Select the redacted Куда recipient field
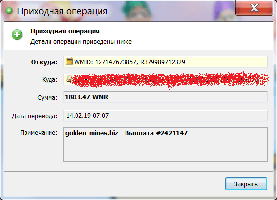This screenshot has width=277, height=200. point(165,79)
